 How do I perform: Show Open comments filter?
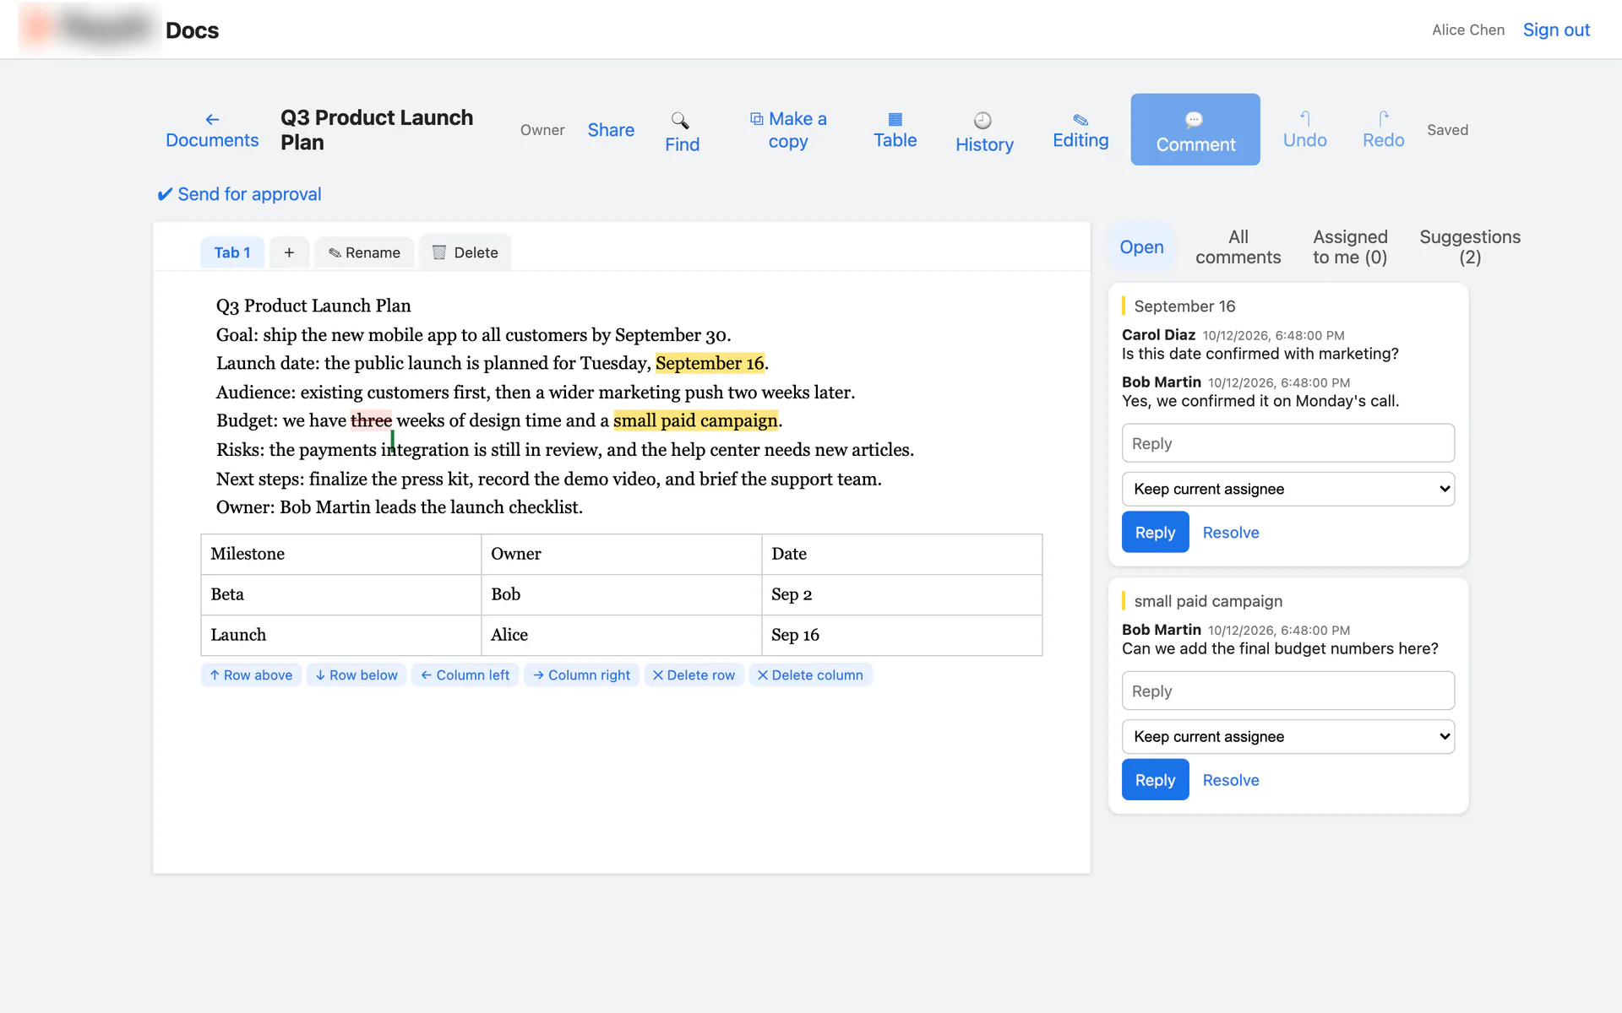pyautogui.click(x=1141, y=247)
